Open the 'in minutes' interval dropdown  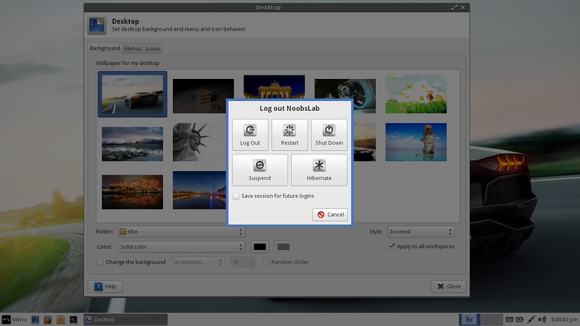(198, 262)
